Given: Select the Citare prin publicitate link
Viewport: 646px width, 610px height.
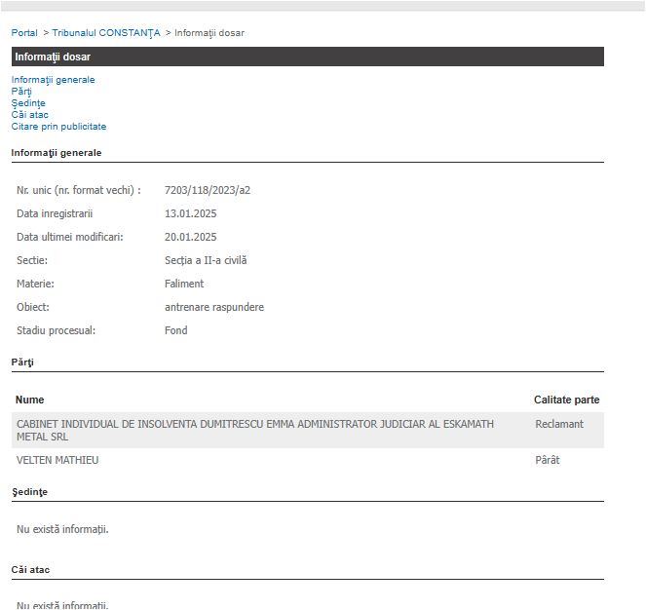Looking at the screenshot, I should coord(58,127).
